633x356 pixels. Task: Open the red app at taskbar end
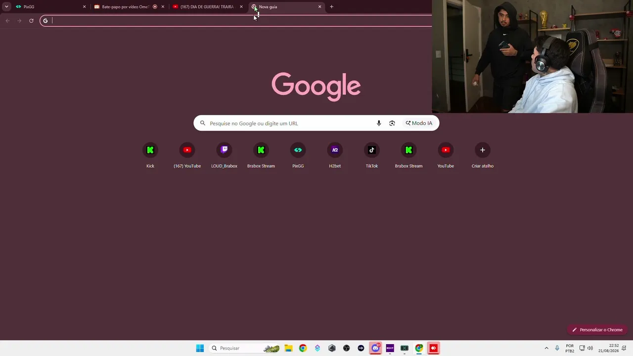(434, 348)
